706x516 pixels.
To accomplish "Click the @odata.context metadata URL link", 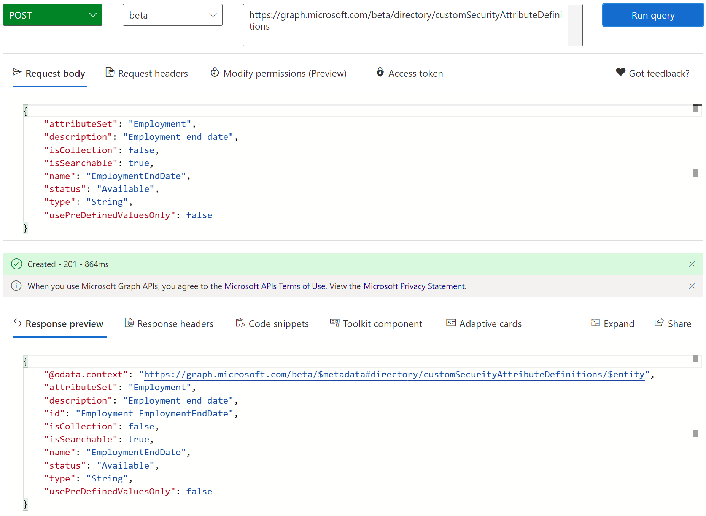I will pos(394,375).
